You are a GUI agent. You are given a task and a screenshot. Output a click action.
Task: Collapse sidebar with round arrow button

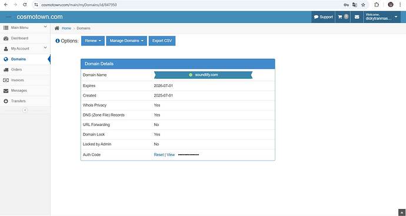[x=25, y=110]
